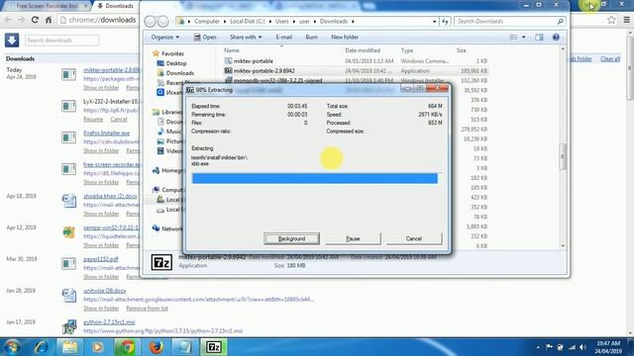Select miktex-portable-2.9.6942 application in file list
Viewport: 634px width, 356px height.
point(264,70)
